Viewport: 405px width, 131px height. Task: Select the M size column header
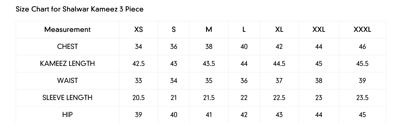coord(209,29)
